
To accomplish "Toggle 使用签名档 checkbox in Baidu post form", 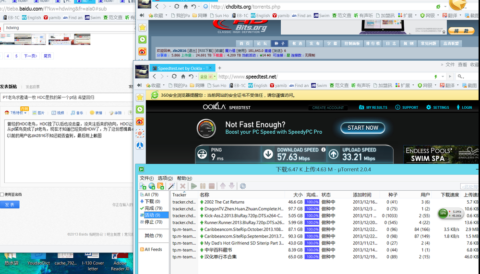I will 2,194.
